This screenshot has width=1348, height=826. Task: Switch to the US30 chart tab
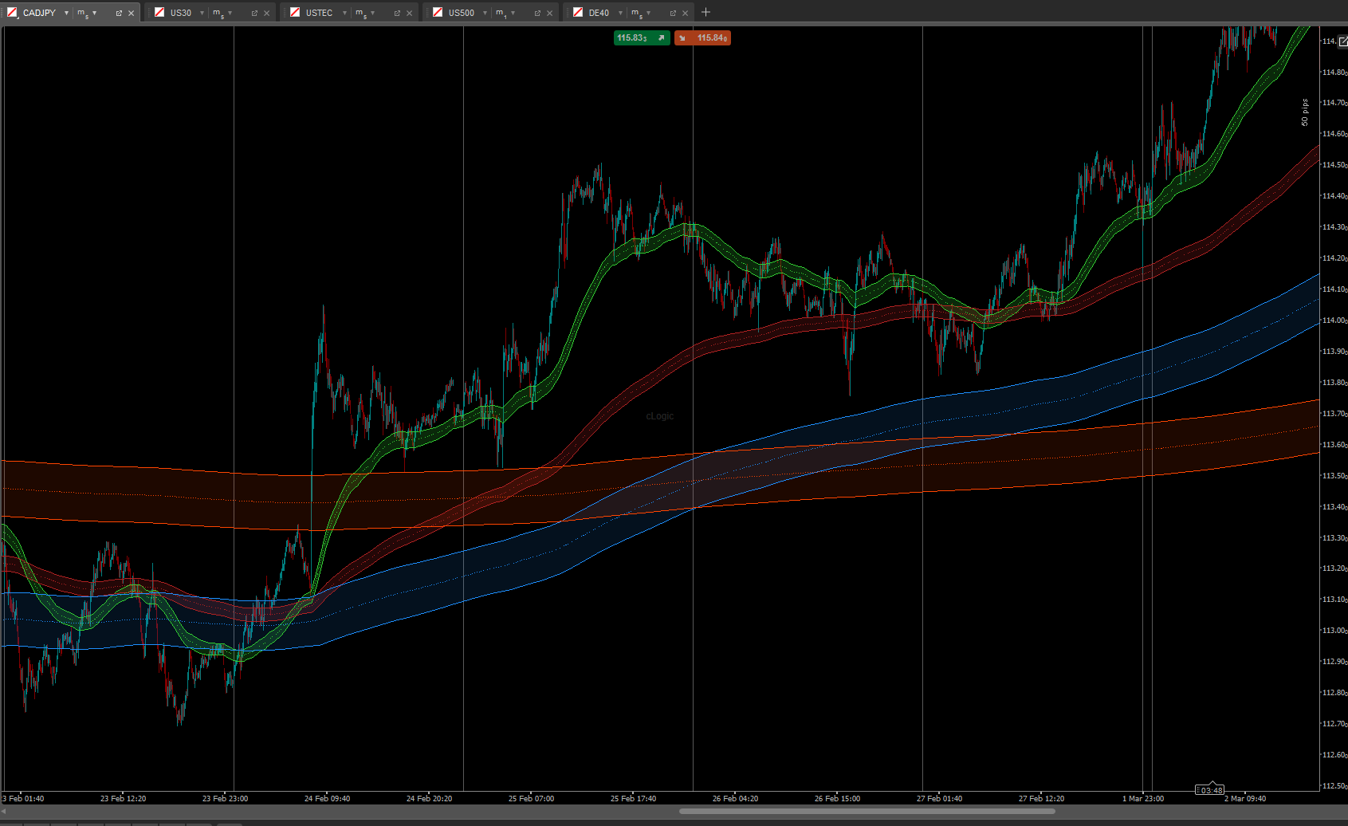click(179, 12)
